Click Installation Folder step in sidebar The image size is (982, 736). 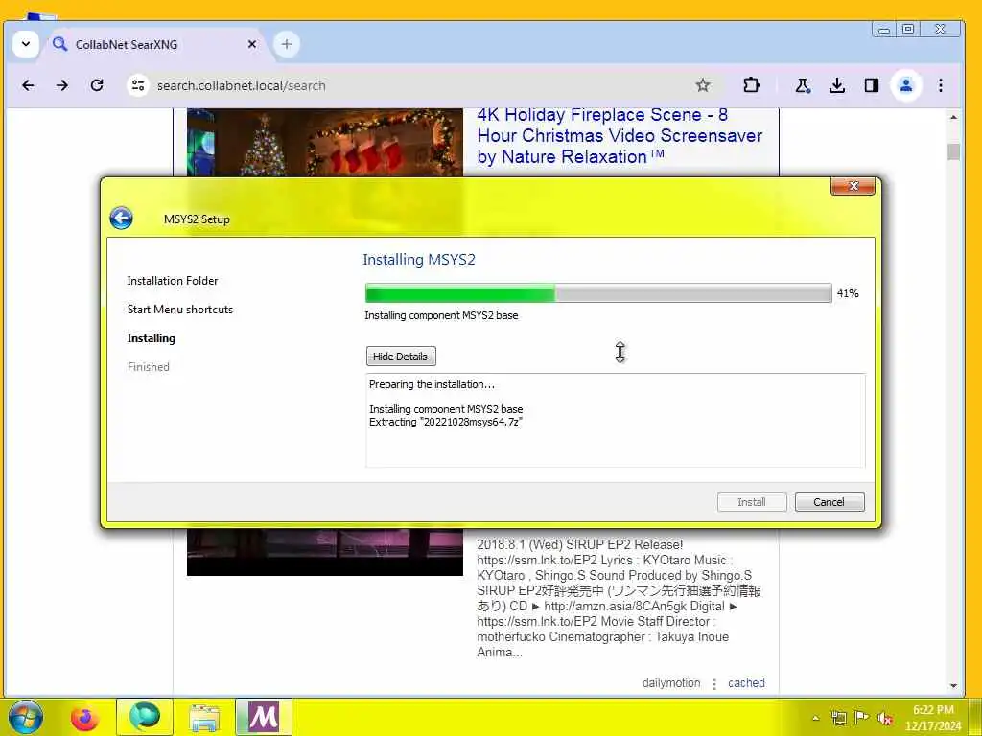click(x=173, y=281)
